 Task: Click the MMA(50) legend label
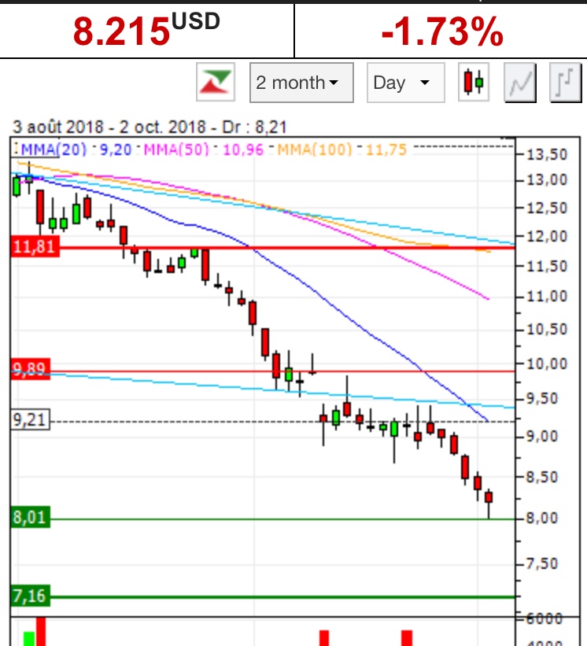pyautogui.click(x=176, y=150)
